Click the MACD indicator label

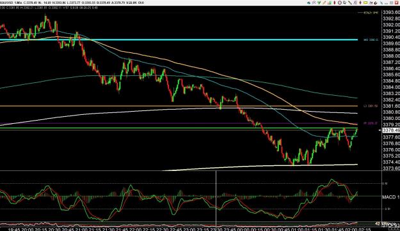coord(390,197)
